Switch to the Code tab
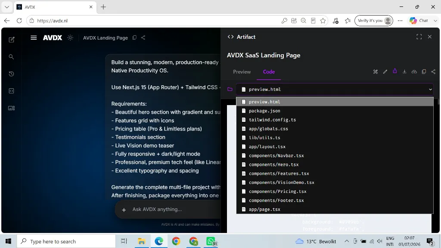 (269, 72)
